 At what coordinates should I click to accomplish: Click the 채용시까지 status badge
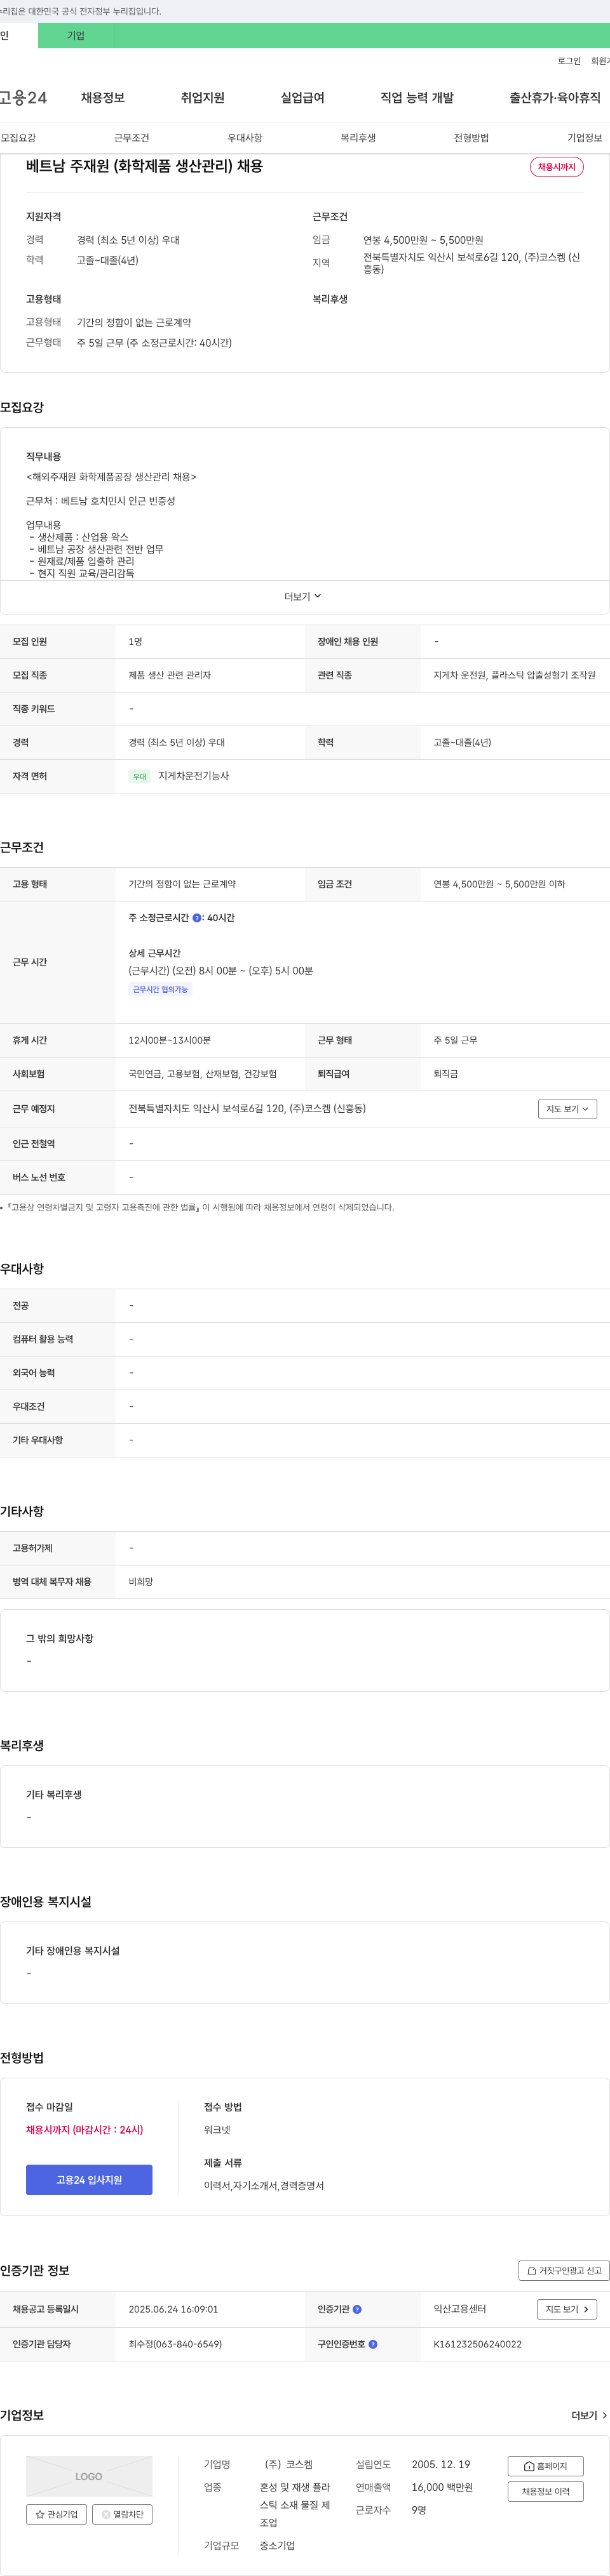click(x=556, y=167)
